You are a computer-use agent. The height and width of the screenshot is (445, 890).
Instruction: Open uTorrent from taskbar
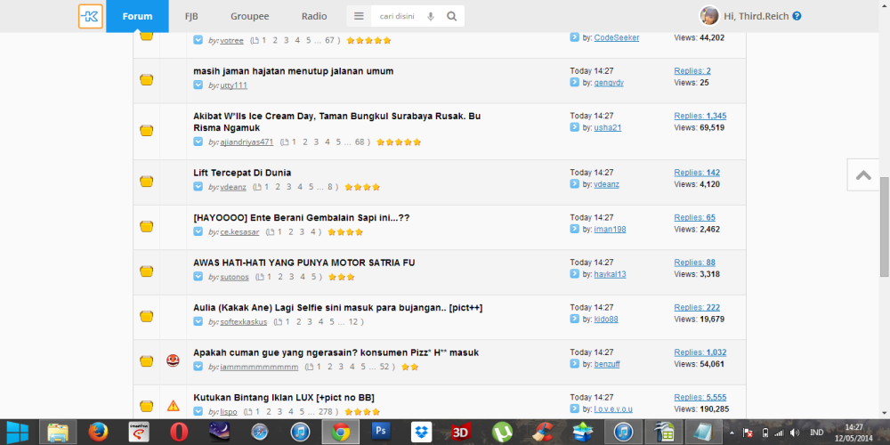pyautogui.click(x=502, y=433)
